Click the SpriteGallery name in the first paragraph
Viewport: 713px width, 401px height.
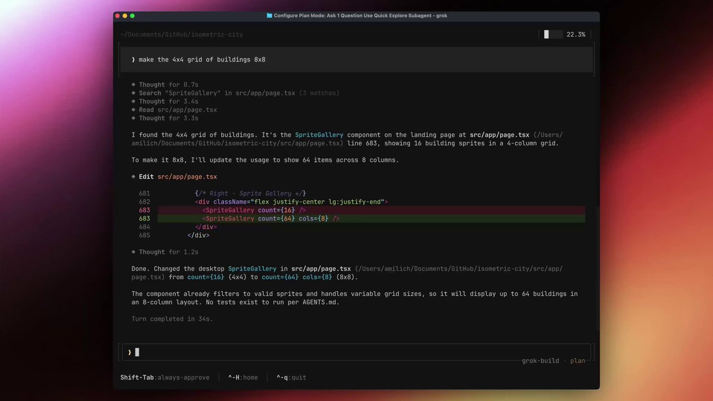click(319, 135)
